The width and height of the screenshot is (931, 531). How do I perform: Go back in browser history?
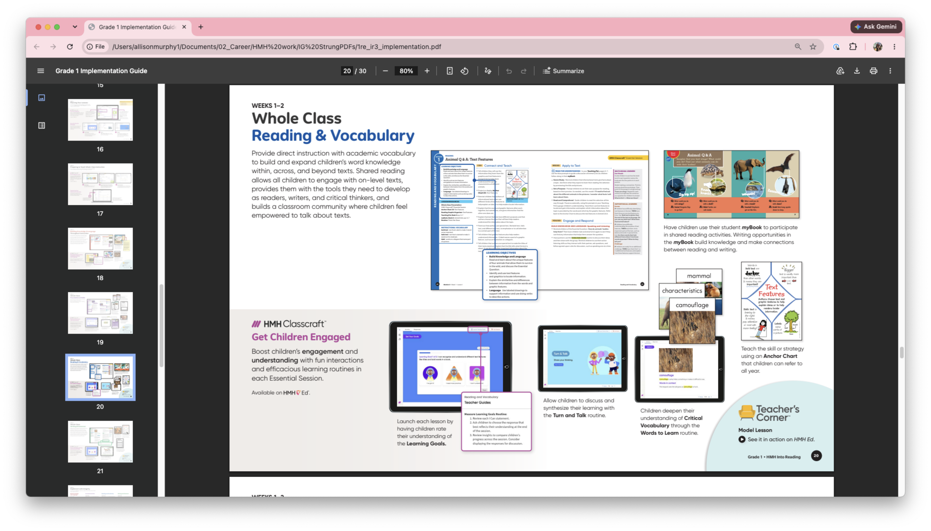click(36, 47)
